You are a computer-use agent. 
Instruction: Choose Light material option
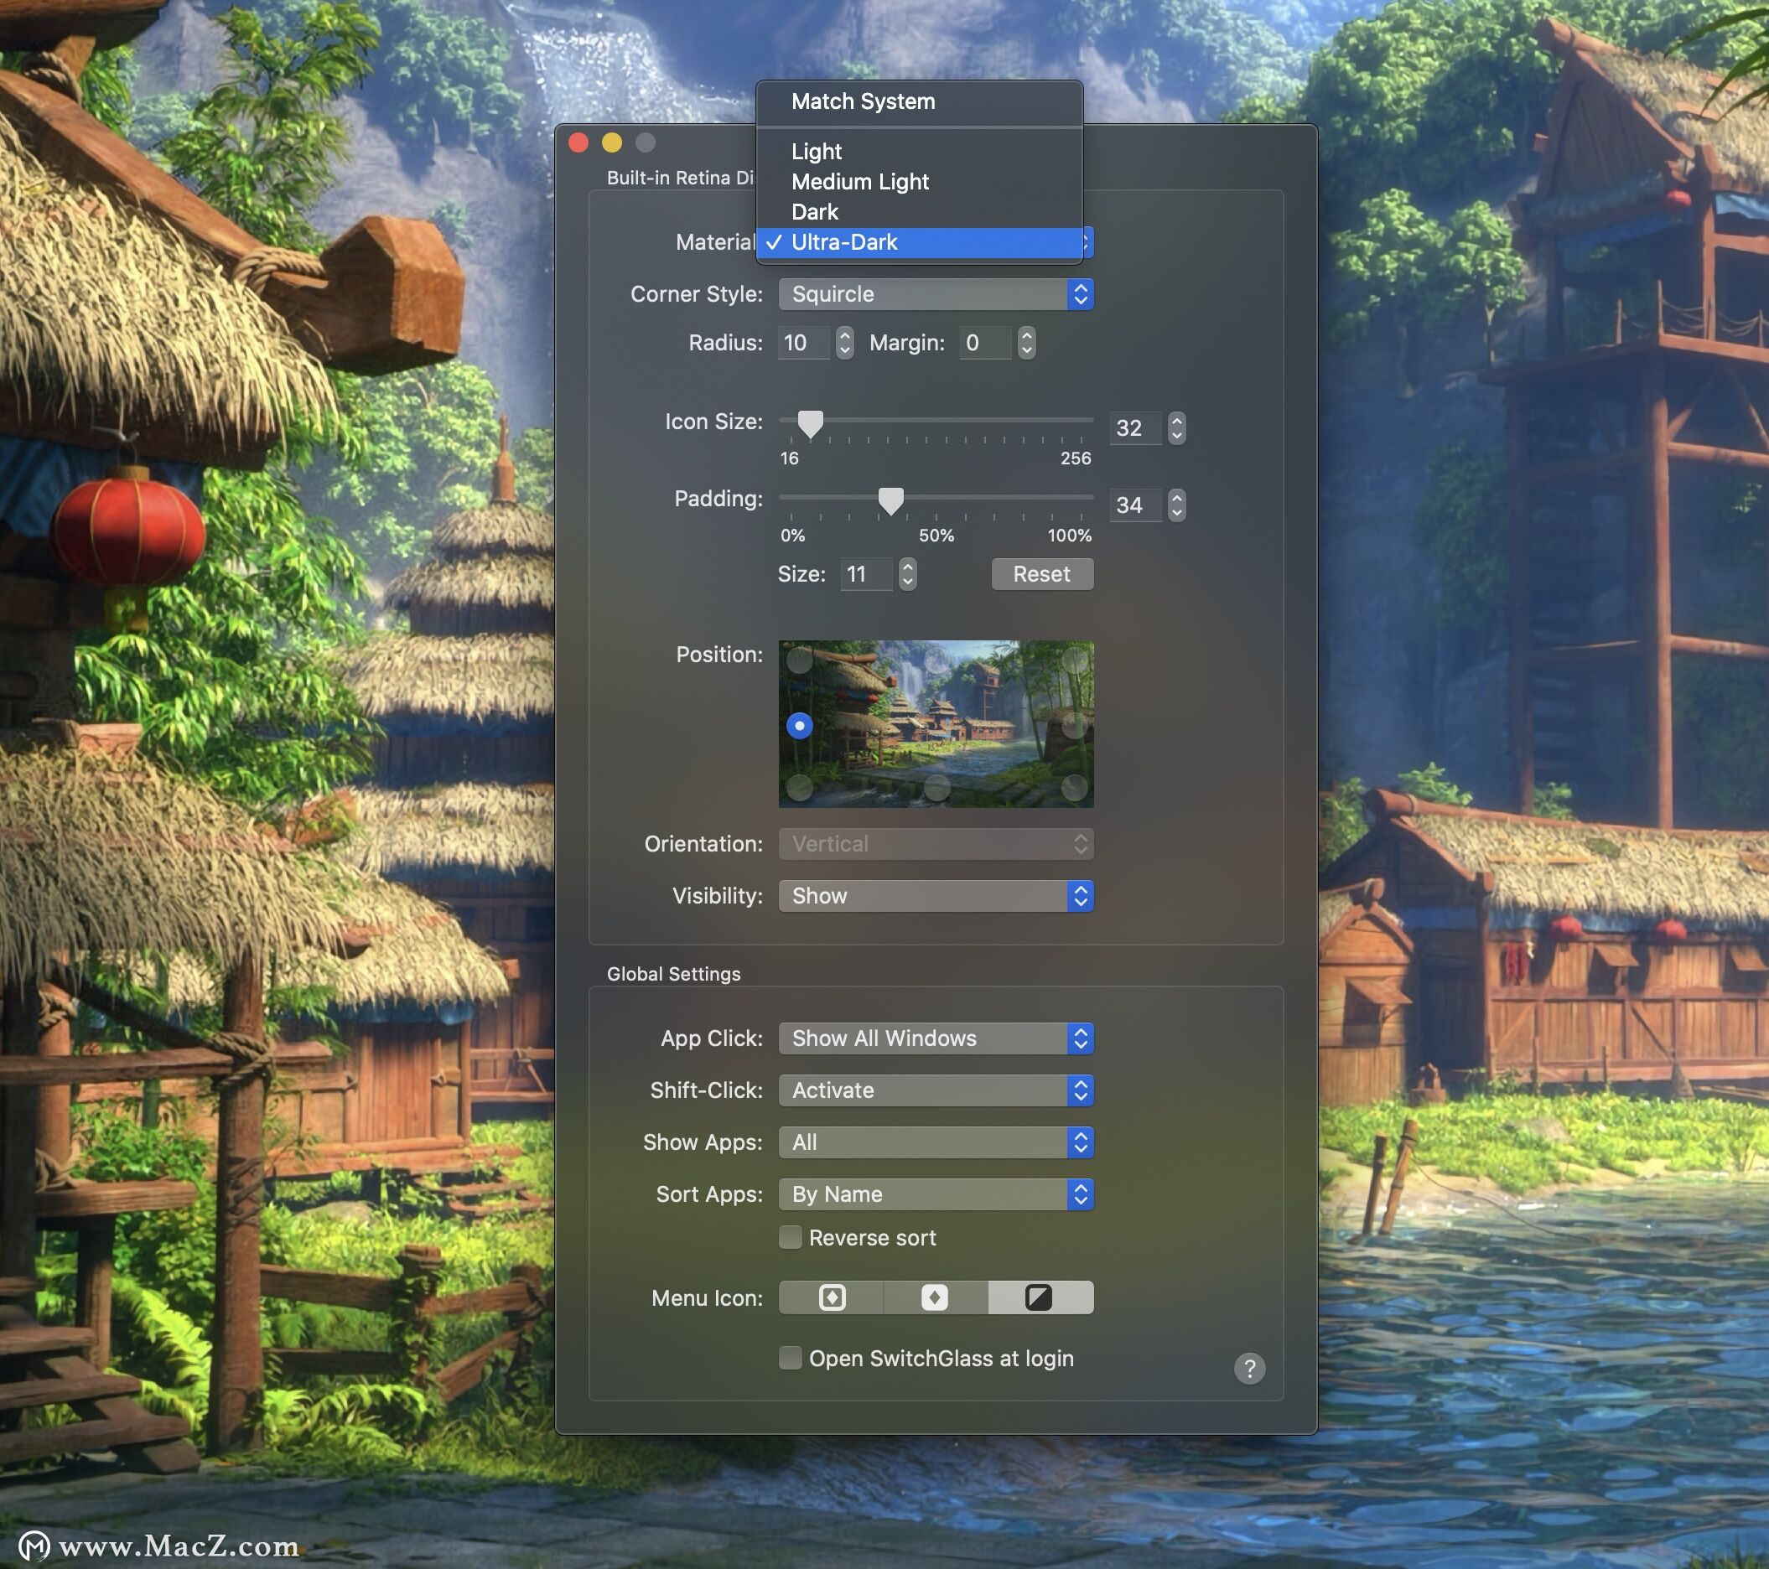[919, 152]
